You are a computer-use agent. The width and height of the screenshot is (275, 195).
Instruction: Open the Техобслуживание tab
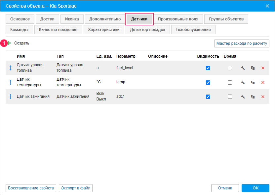coord(193,30)
